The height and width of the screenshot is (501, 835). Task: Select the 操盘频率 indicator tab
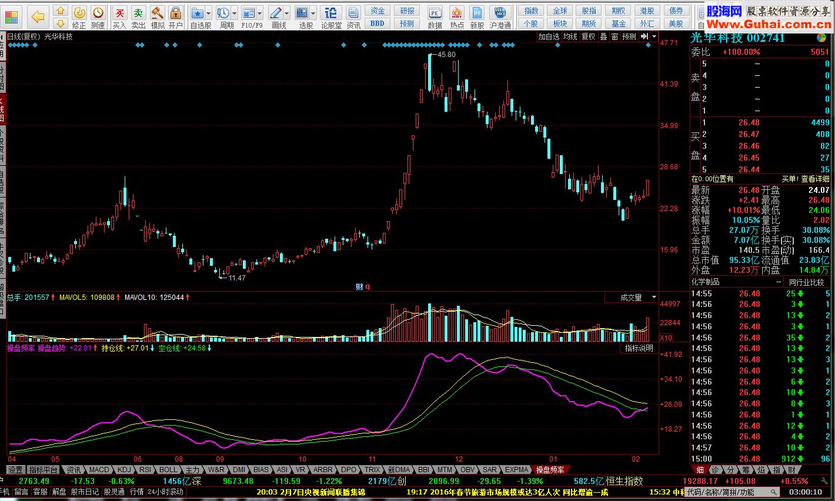550,470
